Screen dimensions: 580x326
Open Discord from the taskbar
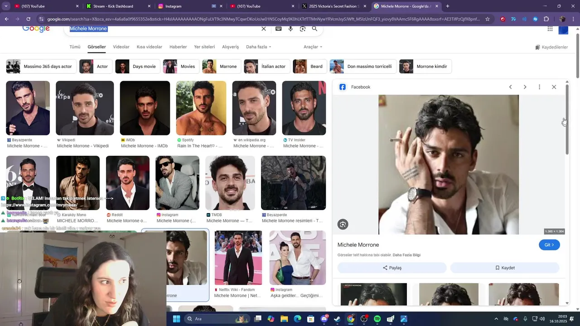(x=324, y=319)
